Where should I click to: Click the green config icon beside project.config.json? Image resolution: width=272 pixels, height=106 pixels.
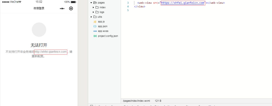tap(95, 36)
